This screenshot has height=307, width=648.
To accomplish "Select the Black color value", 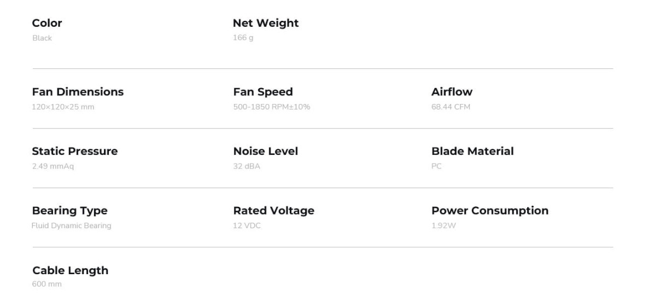I will click(x=42, y=38).
